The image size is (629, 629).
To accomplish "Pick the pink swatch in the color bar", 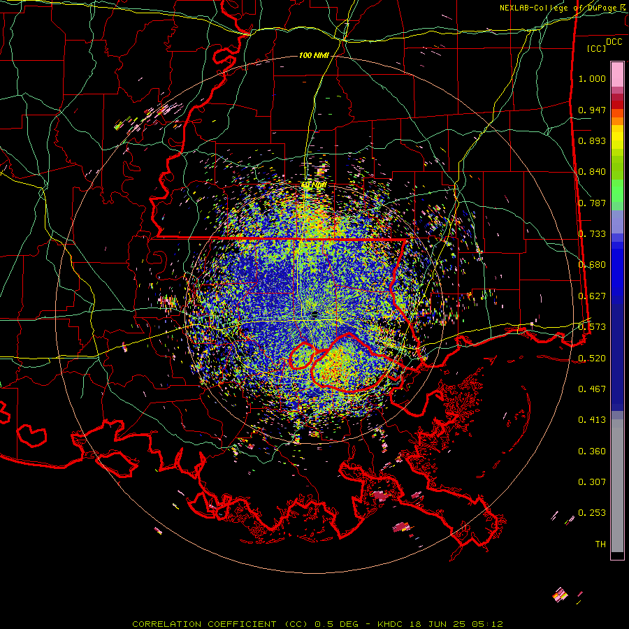I will point(617,74).
